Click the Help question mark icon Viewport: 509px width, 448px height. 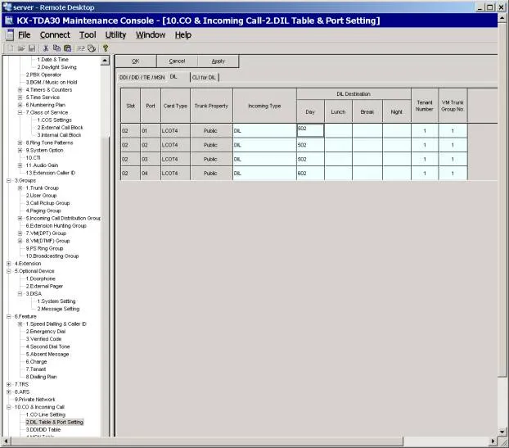[106, 48]
